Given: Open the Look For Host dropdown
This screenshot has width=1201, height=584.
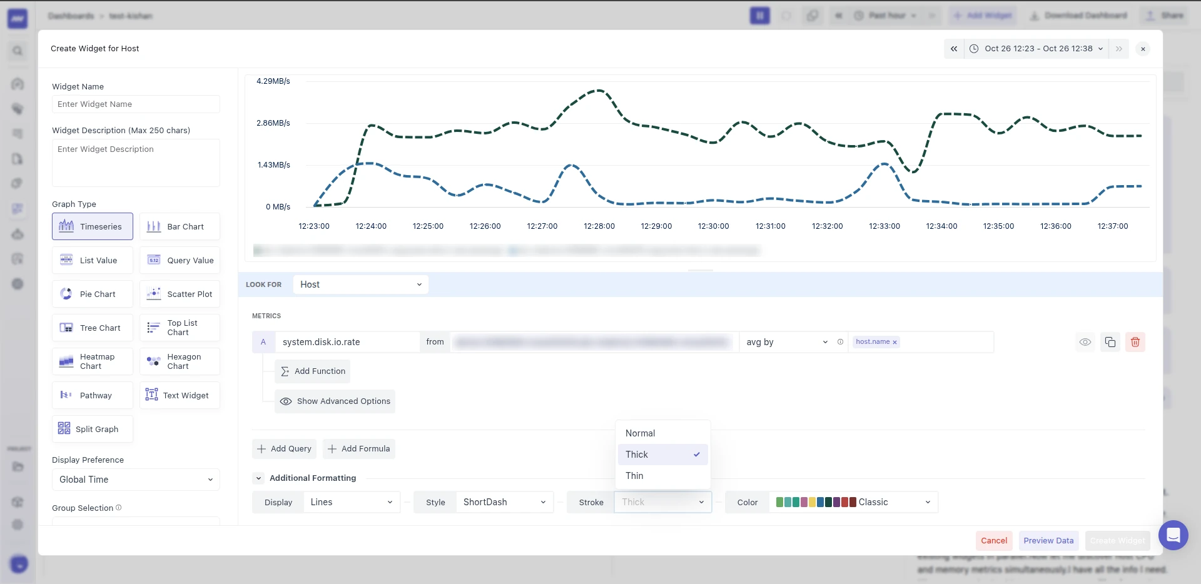Looking at the screenshot, I should pos(361,284).
